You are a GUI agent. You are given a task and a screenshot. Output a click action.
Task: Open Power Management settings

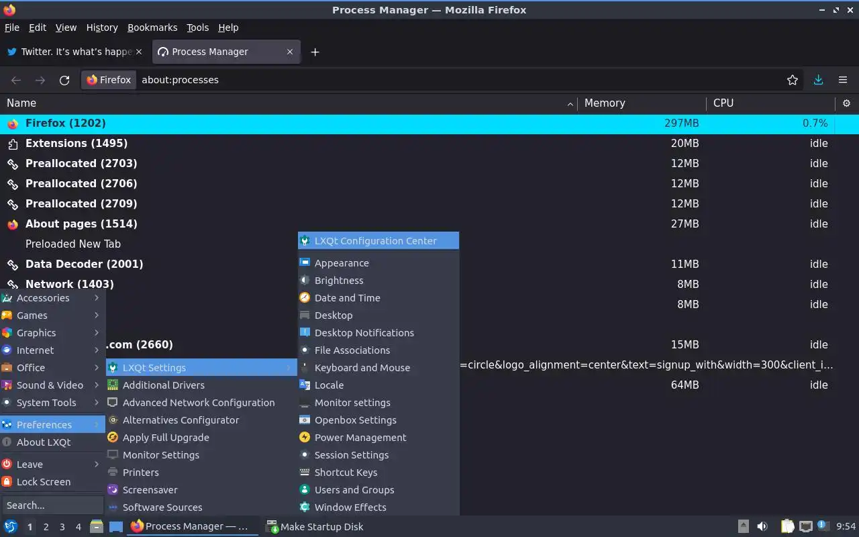(378, 438)
